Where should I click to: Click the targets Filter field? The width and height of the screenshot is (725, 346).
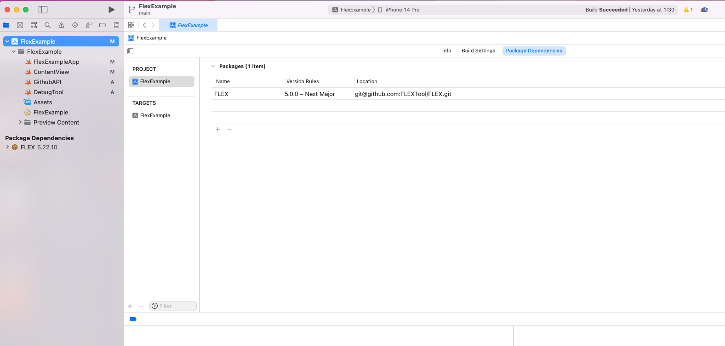point(173,306)
